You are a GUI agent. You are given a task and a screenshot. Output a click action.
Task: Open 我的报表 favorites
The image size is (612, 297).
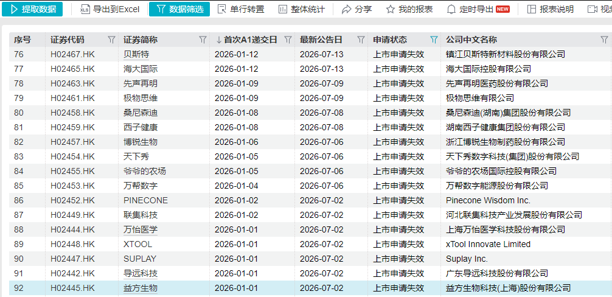click(409, 9)
